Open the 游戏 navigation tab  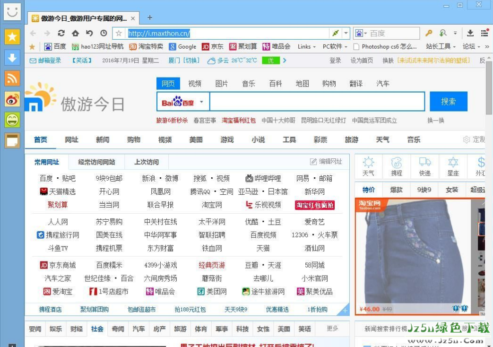click(227, 140)
